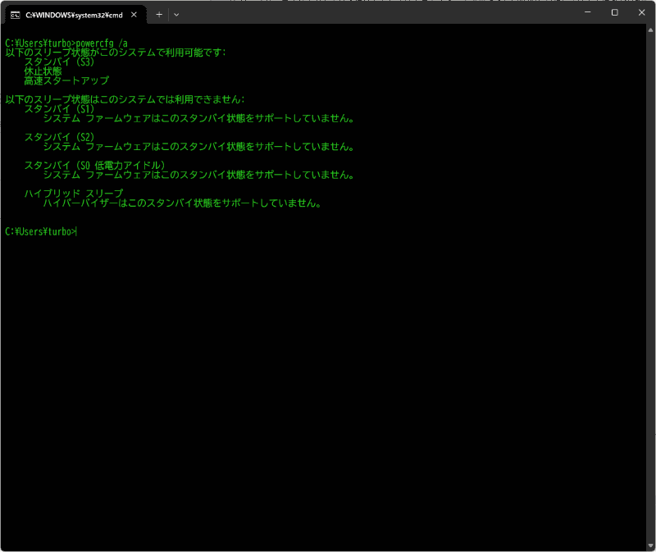
Task: Click the 'ハイブリッド スリープ' line
Action: pyautogui.click(x=74, y=194)
